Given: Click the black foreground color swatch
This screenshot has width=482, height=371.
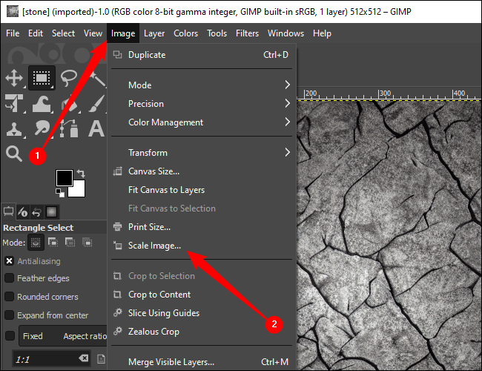Looking at the screenshot, I should point(65,177).
